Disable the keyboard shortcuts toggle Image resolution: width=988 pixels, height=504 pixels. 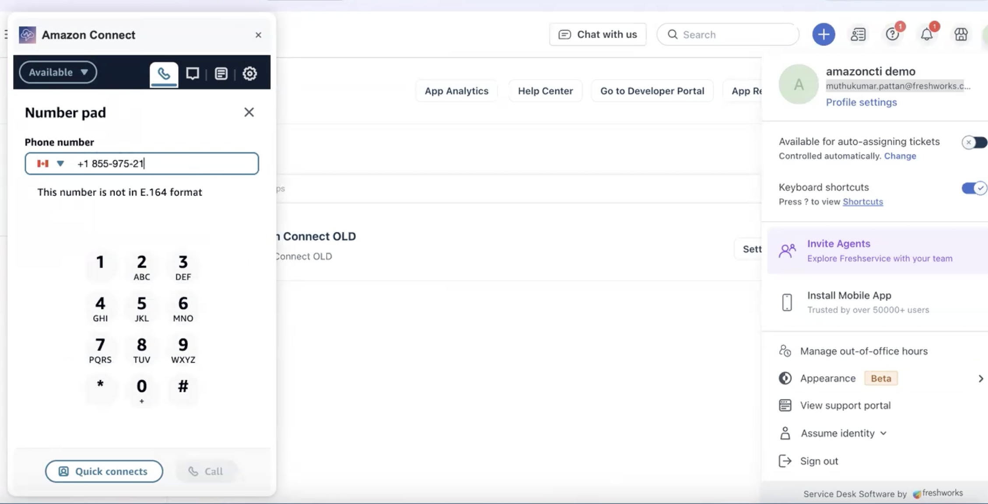pos(974,188)
